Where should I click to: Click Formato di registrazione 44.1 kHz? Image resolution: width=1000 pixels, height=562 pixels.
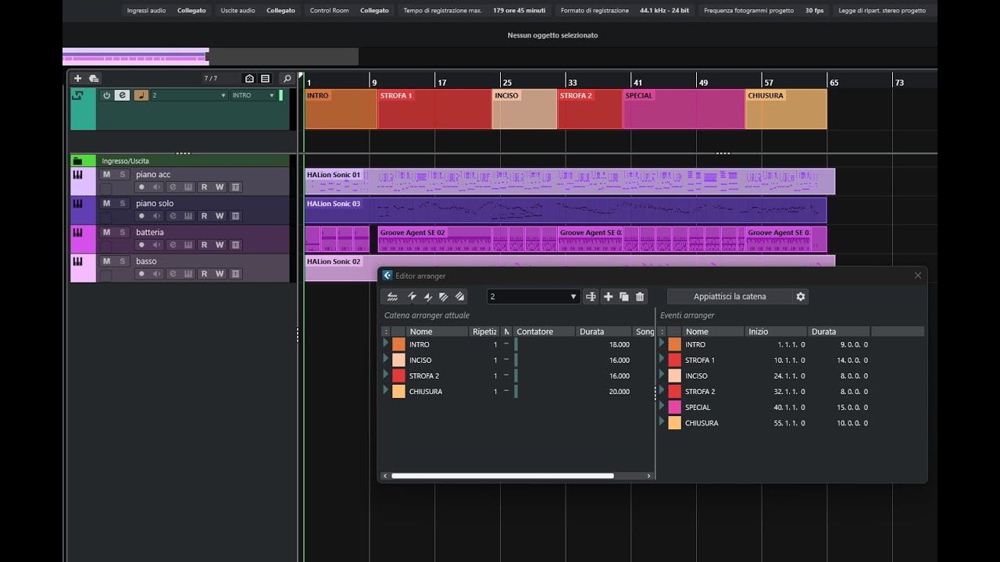(x=664, y=11)
